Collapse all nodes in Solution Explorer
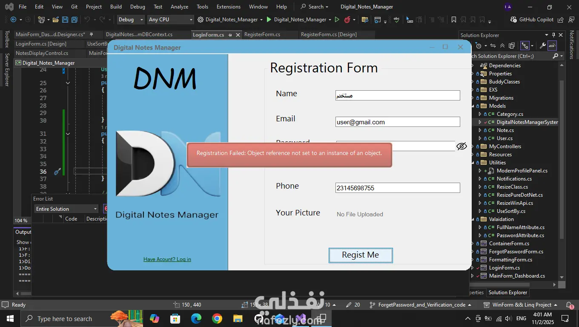 502,46
